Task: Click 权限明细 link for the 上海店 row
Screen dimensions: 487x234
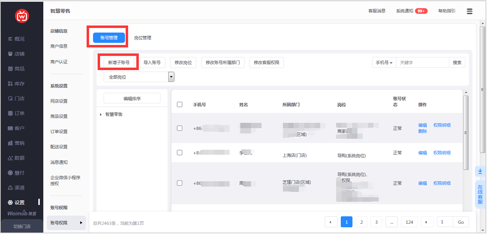Action: (442, 153)
